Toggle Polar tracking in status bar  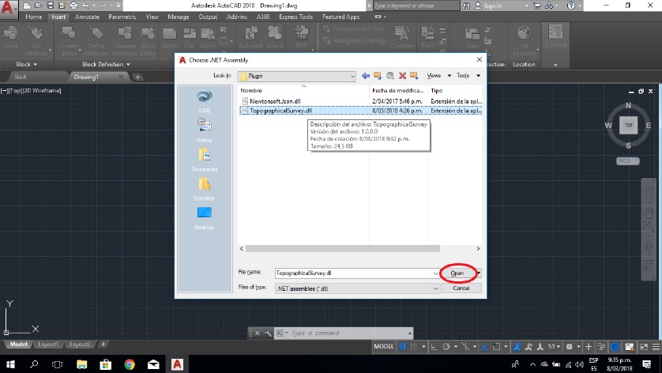(x=446, y=347)
